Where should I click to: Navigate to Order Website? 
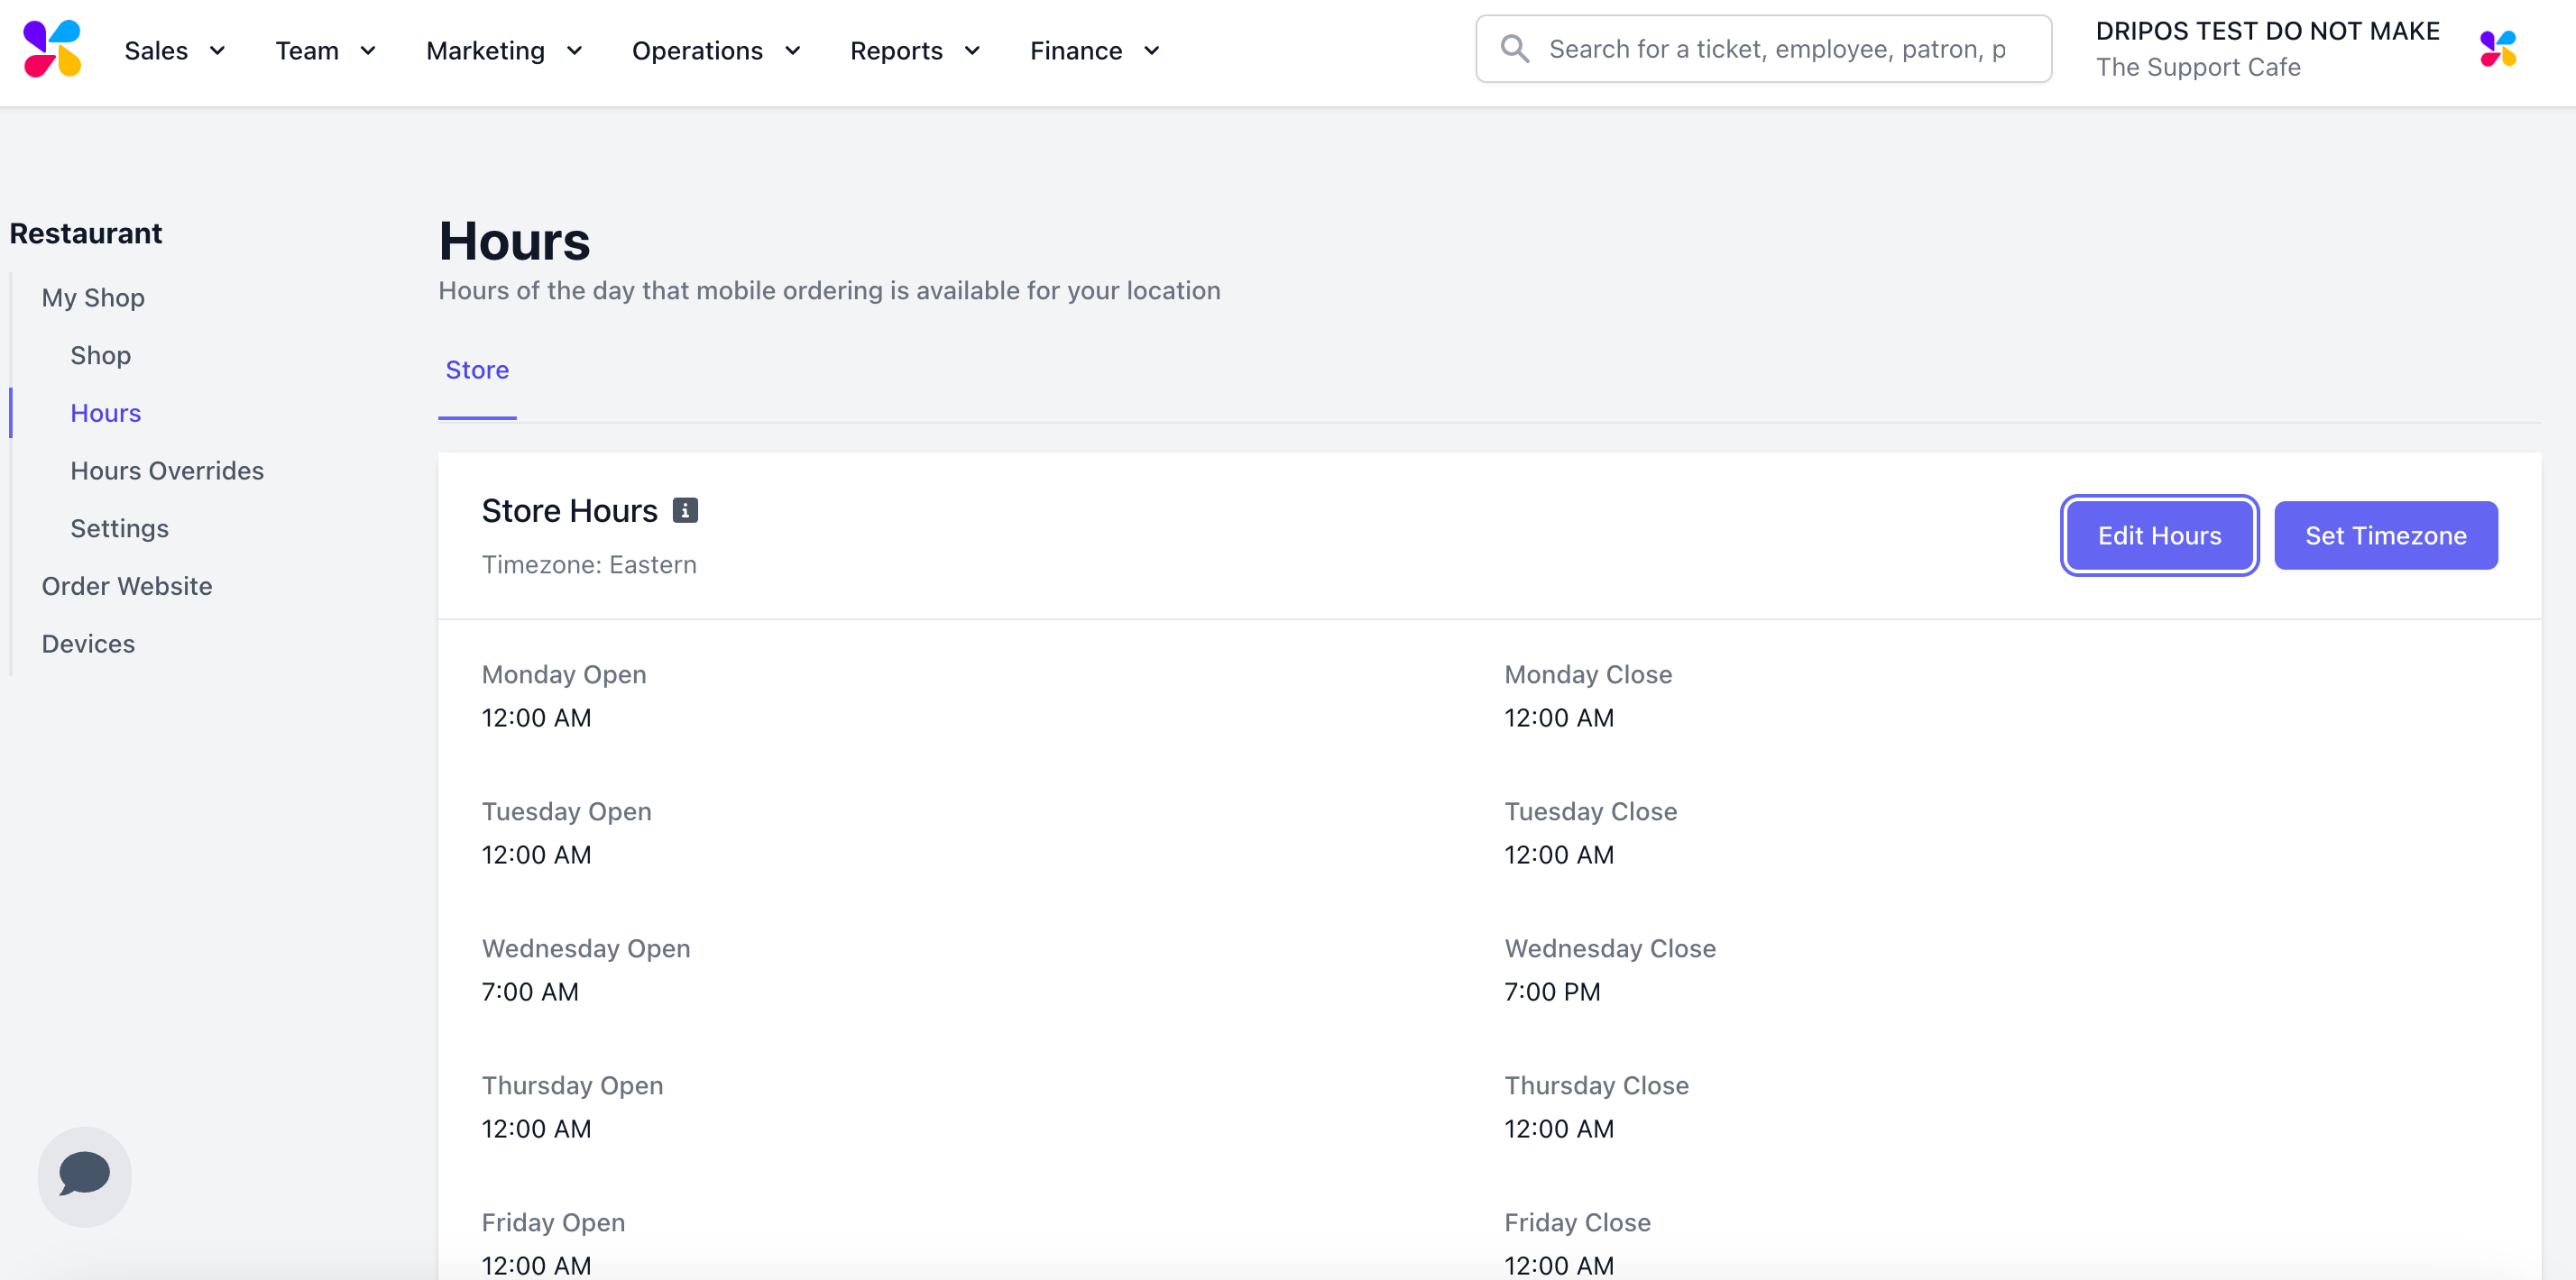click(x=127, y=587)
